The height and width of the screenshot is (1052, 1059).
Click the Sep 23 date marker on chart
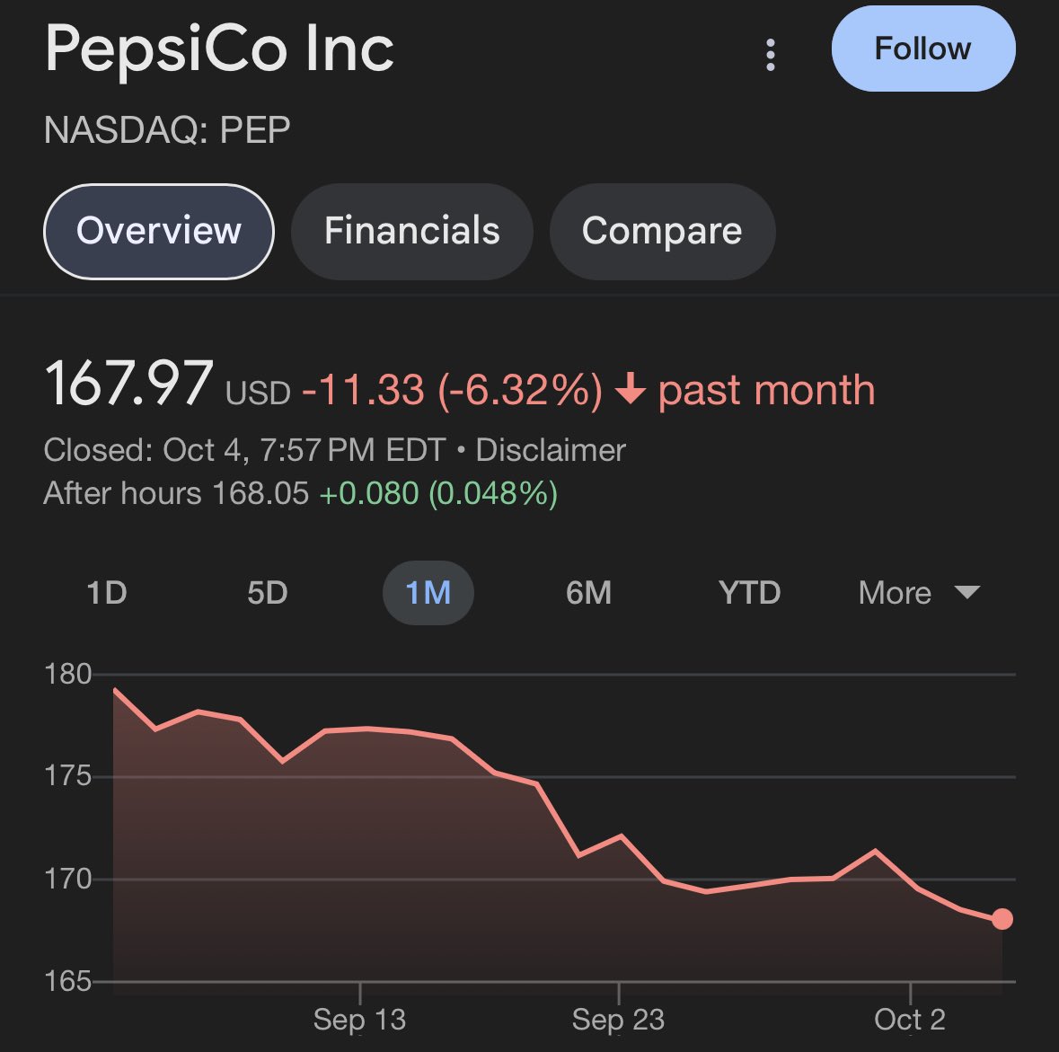pyautogui.click(x=618, y=1020)
